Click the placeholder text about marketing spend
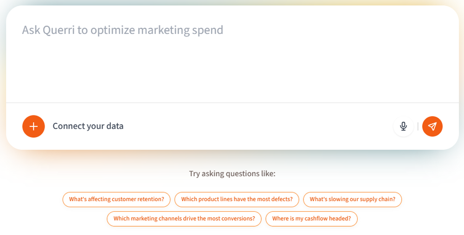464x235 pixels. pos(122,30)
